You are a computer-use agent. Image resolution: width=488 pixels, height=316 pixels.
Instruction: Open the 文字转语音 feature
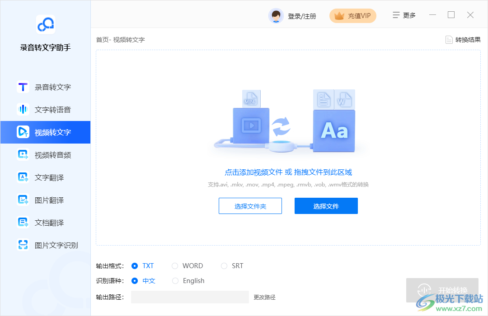click(x=45, y=109)
